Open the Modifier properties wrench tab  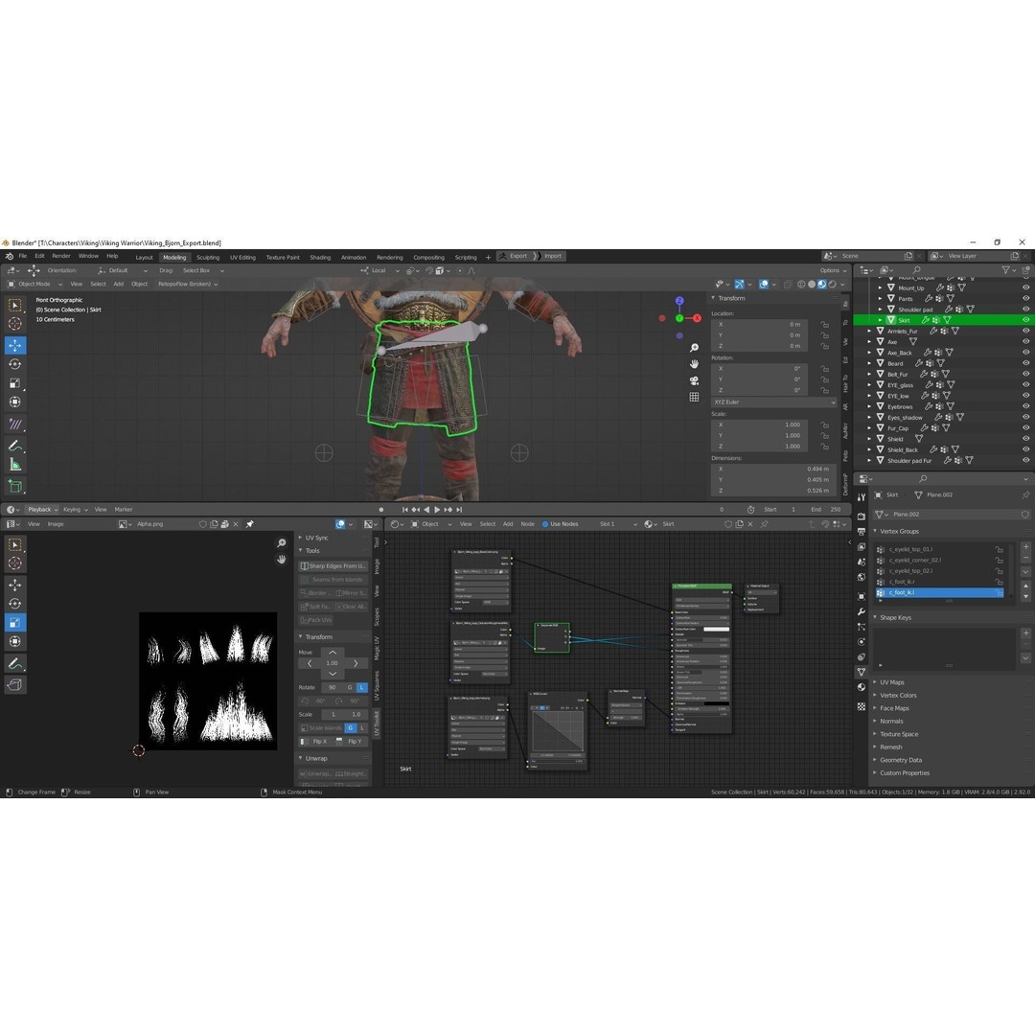(x=862, y=611)
